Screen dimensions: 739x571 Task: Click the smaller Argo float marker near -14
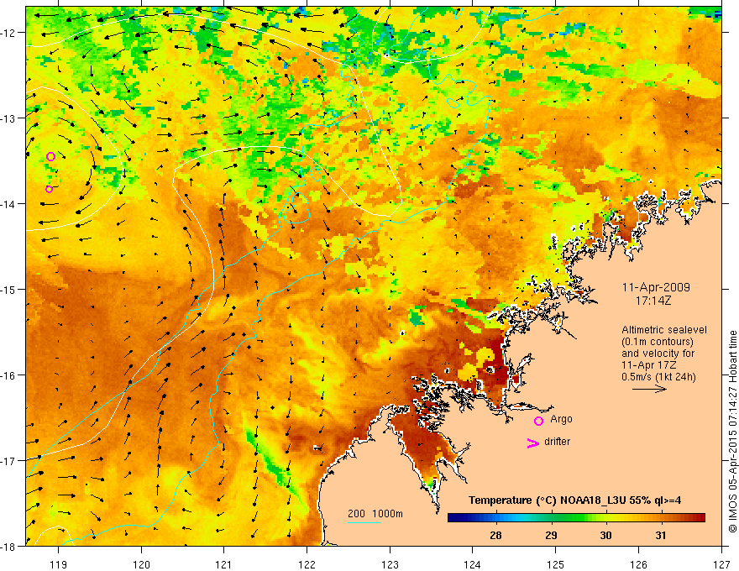coord(49,189)
